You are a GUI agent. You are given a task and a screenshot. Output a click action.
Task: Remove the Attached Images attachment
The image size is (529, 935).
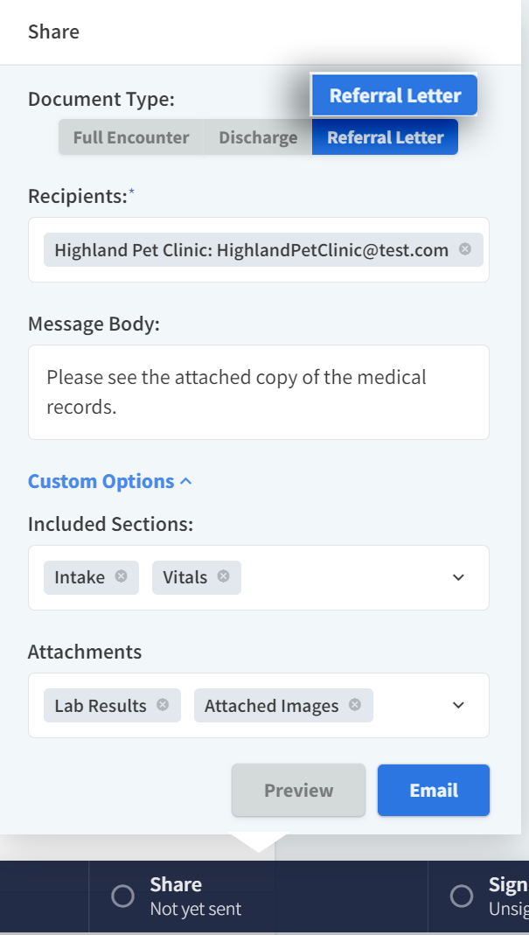click(355, 705)
